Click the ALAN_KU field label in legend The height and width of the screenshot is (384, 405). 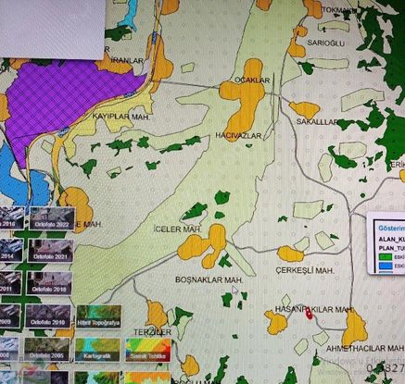pos(391,239)
